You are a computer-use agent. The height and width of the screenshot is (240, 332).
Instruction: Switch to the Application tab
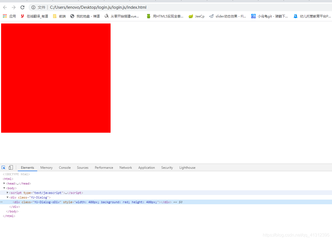pyautogui.click(x=146, y=168)
